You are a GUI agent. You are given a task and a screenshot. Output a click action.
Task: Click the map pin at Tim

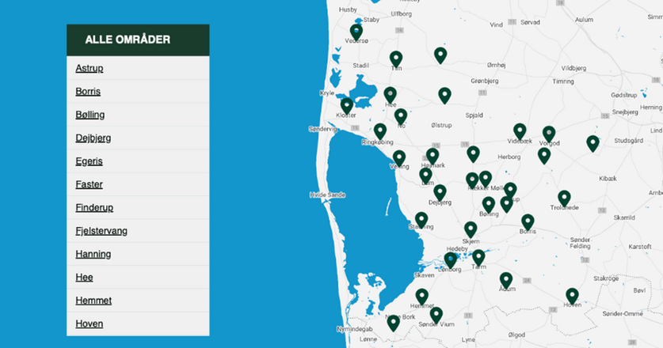tap(396, 59)
